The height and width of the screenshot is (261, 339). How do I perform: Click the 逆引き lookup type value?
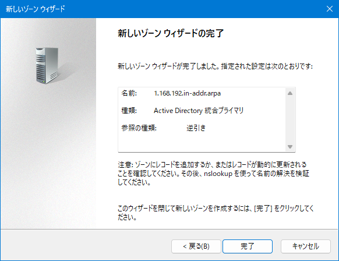(196, 128)
